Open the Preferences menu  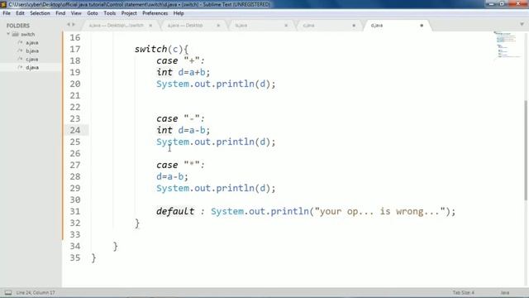(x=155, y=13)
